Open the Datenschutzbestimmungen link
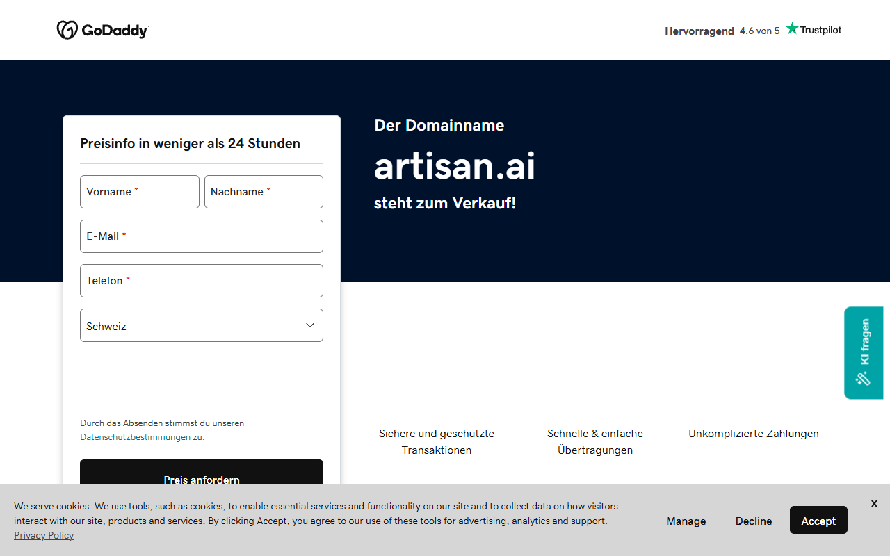Image resolution: width=890 pixels, height=556 pixels. (x=135, y=437)
